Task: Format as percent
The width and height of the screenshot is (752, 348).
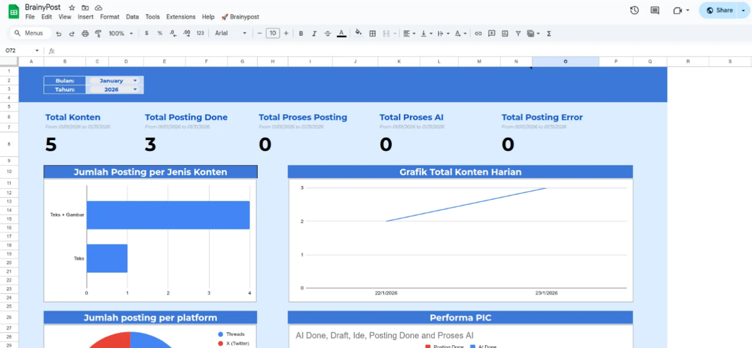Action: pos(160,34)
